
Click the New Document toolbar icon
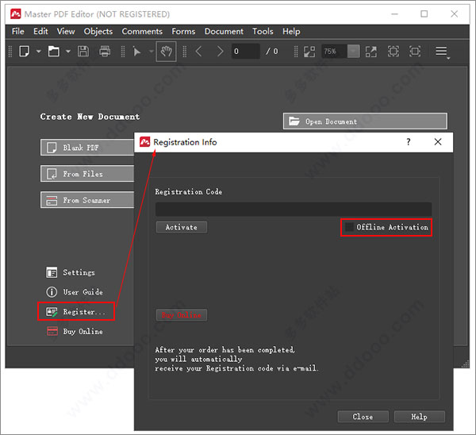pyautogui.click(x=25, y=52)
